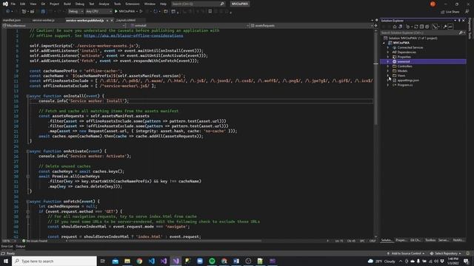The width and height of the screenshot is (474, 266).
Task: Switch to the manifest.json tab
Action: [x=12, y=20]
